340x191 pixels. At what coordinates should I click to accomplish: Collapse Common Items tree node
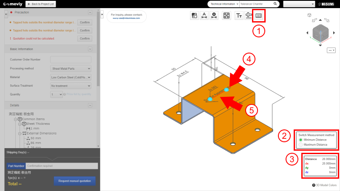pos(15,119)
